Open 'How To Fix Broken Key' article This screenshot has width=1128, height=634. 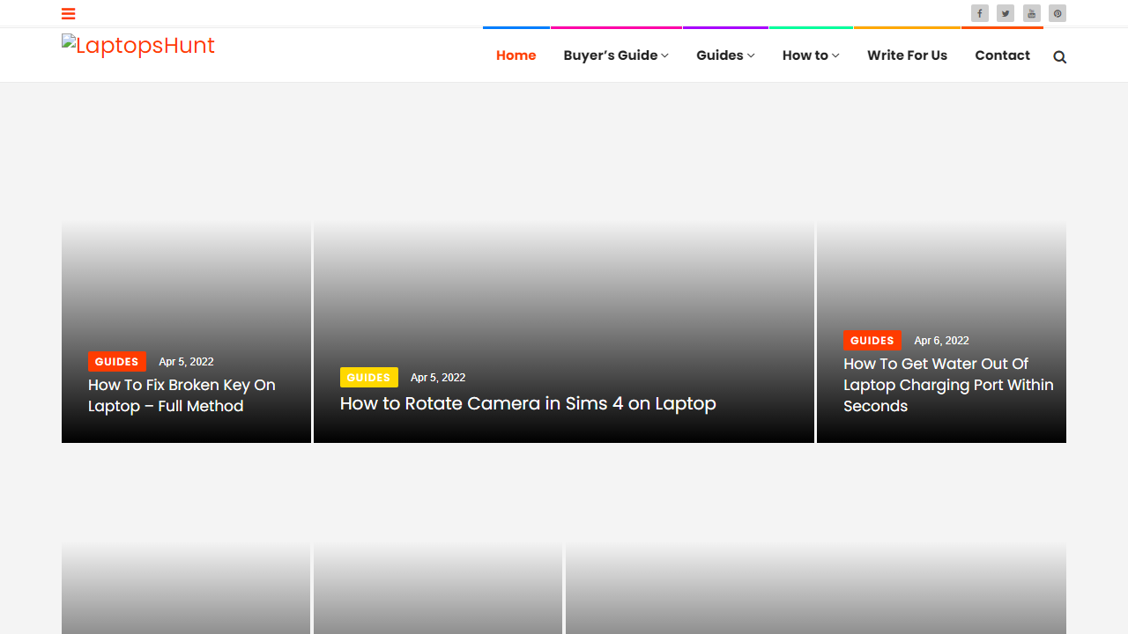tap(182, 395)
